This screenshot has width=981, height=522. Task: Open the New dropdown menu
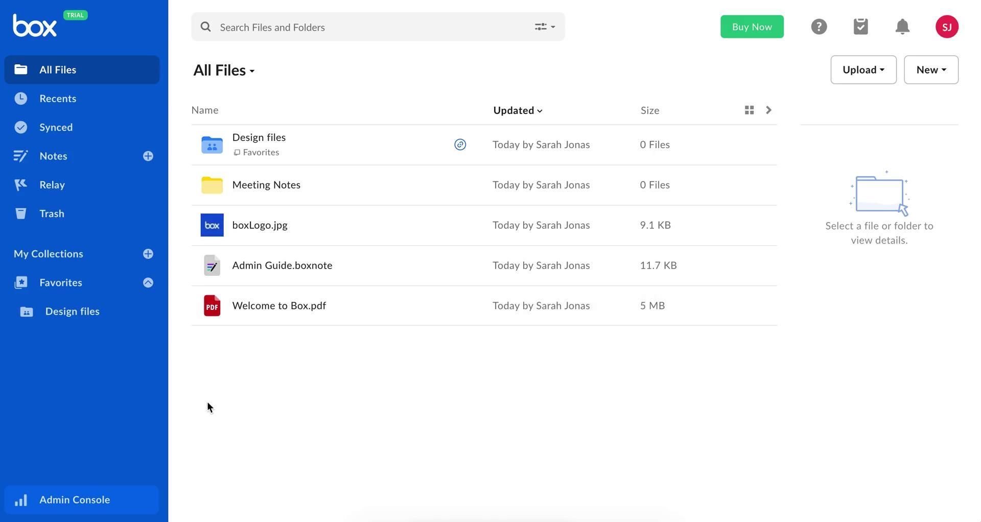coord(930,70)
